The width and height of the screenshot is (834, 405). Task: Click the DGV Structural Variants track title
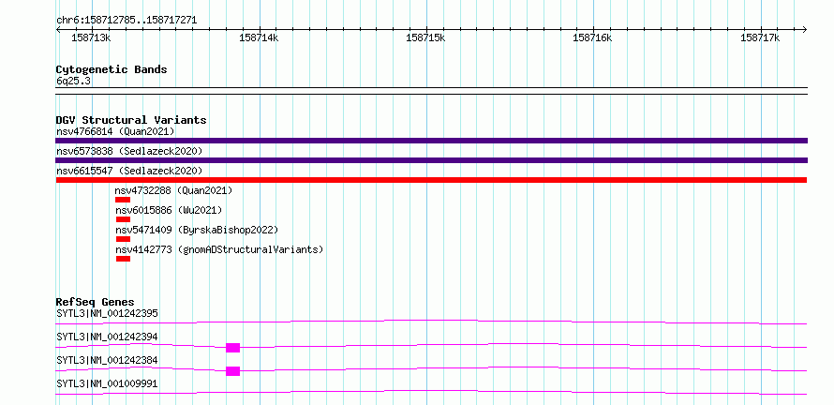coord(131,120)
